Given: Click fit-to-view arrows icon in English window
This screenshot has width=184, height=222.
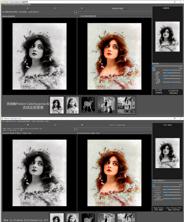Looking at the screenshot, I should pyautogui.click(x=55, y=125).
